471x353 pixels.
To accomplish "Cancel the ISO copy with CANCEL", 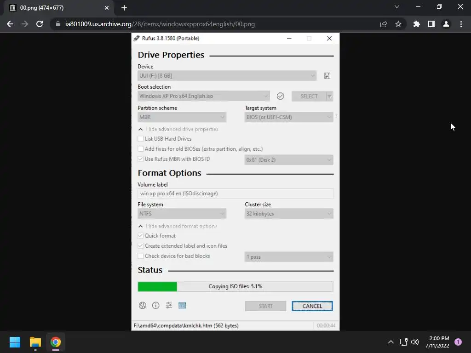I will click(312, 306).
